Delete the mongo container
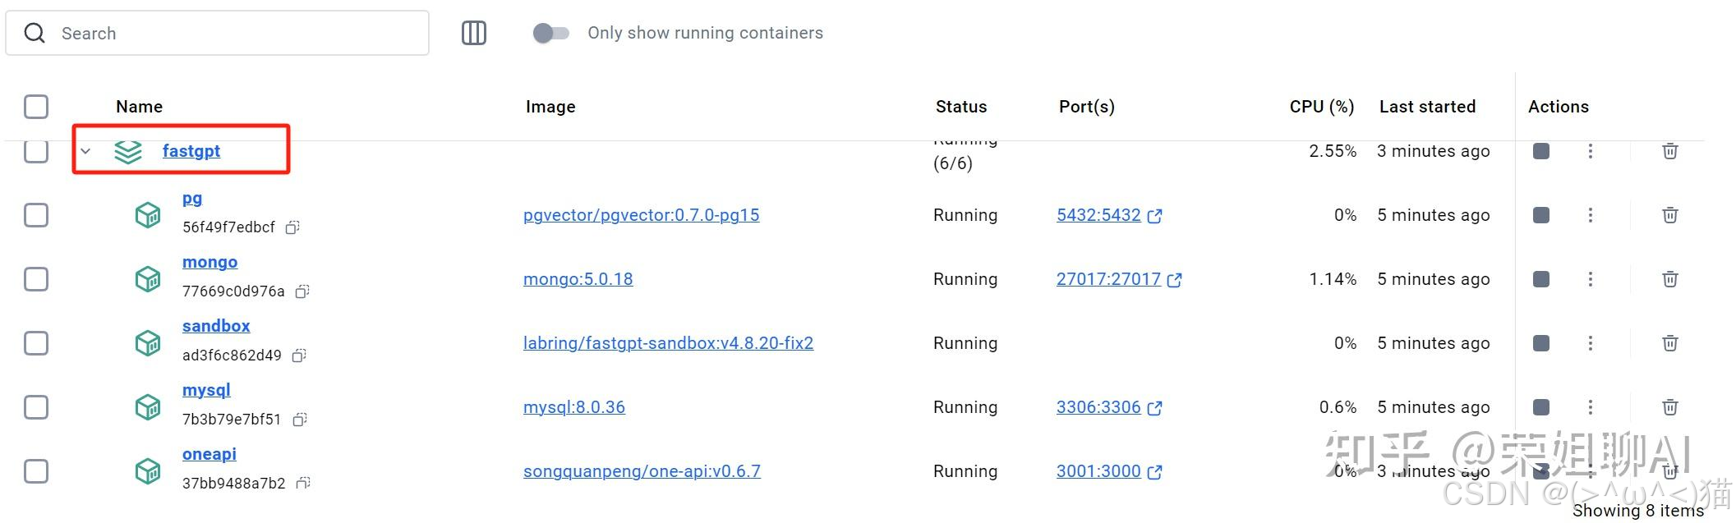Screen dimensions: 1736x523 (1670, 279)
